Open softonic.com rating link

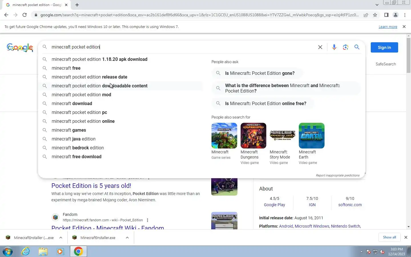350,205
